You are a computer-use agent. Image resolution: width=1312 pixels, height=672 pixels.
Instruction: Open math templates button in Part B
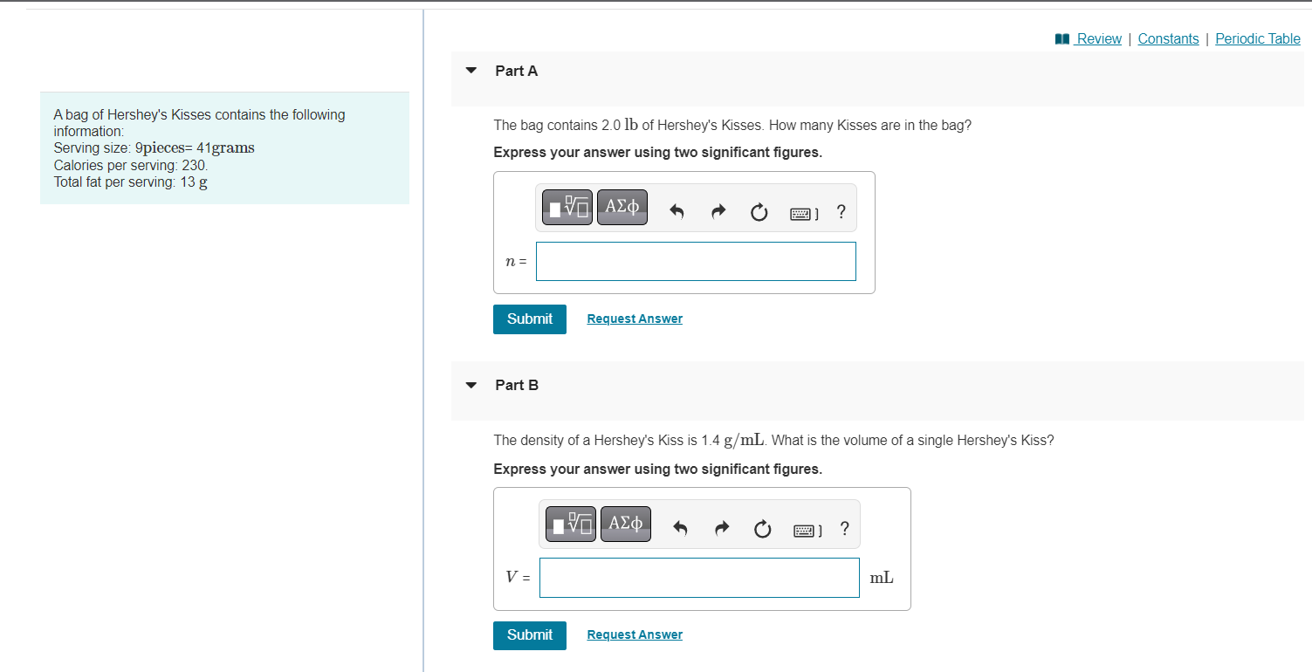[571, 524]
